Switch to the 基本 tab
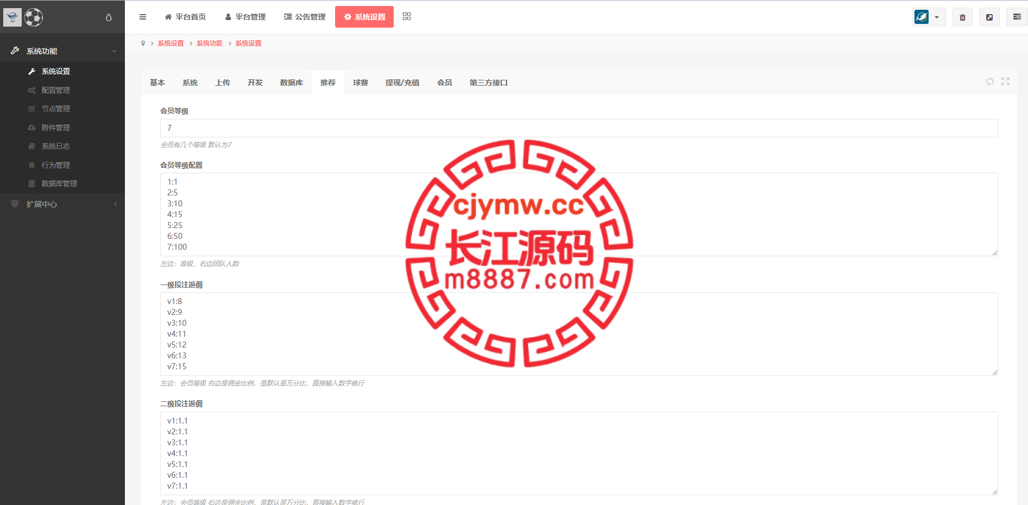The height and width of the screenshot is (505, 1028). [x=157, y=83]
